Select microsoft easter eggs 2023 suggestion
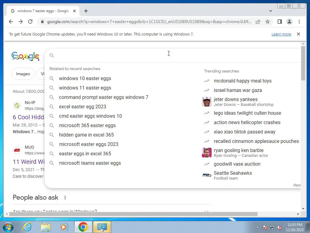Viewport: 310px width, 233px height. [x=89, y=144]
